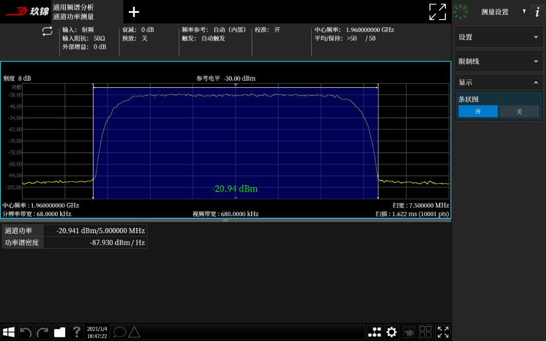Click the 触发 自动触发 setting

pos(203,39)
